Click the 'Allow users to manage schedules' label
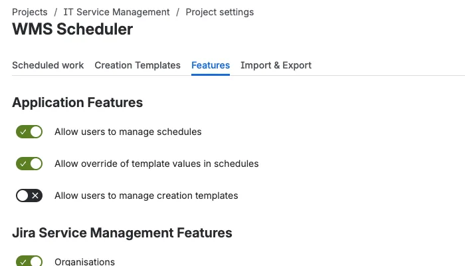Image resolution: width=465 pixels, height=266 pixels. pyautogui.click(x=128, y=132)
